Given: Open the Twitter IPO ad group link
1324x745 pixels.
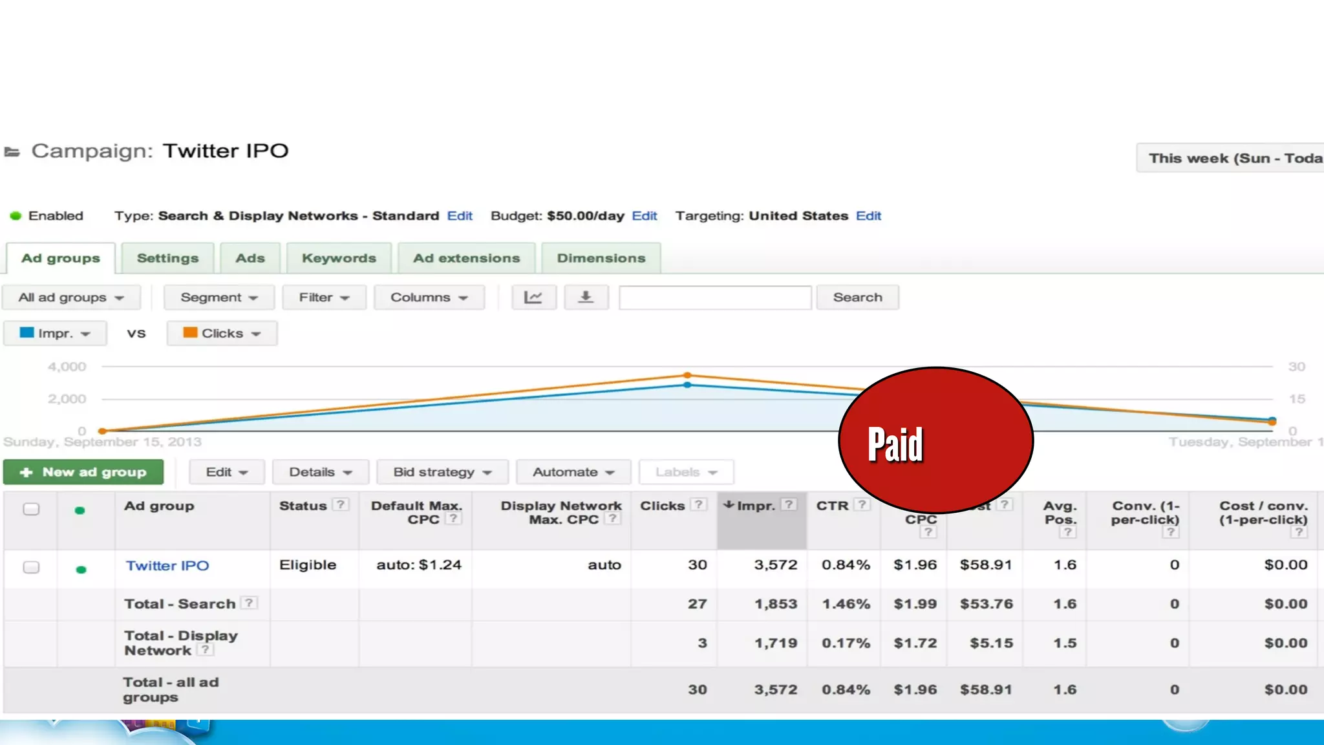Looking at the screenshot, I should click(x=167, y=566).
